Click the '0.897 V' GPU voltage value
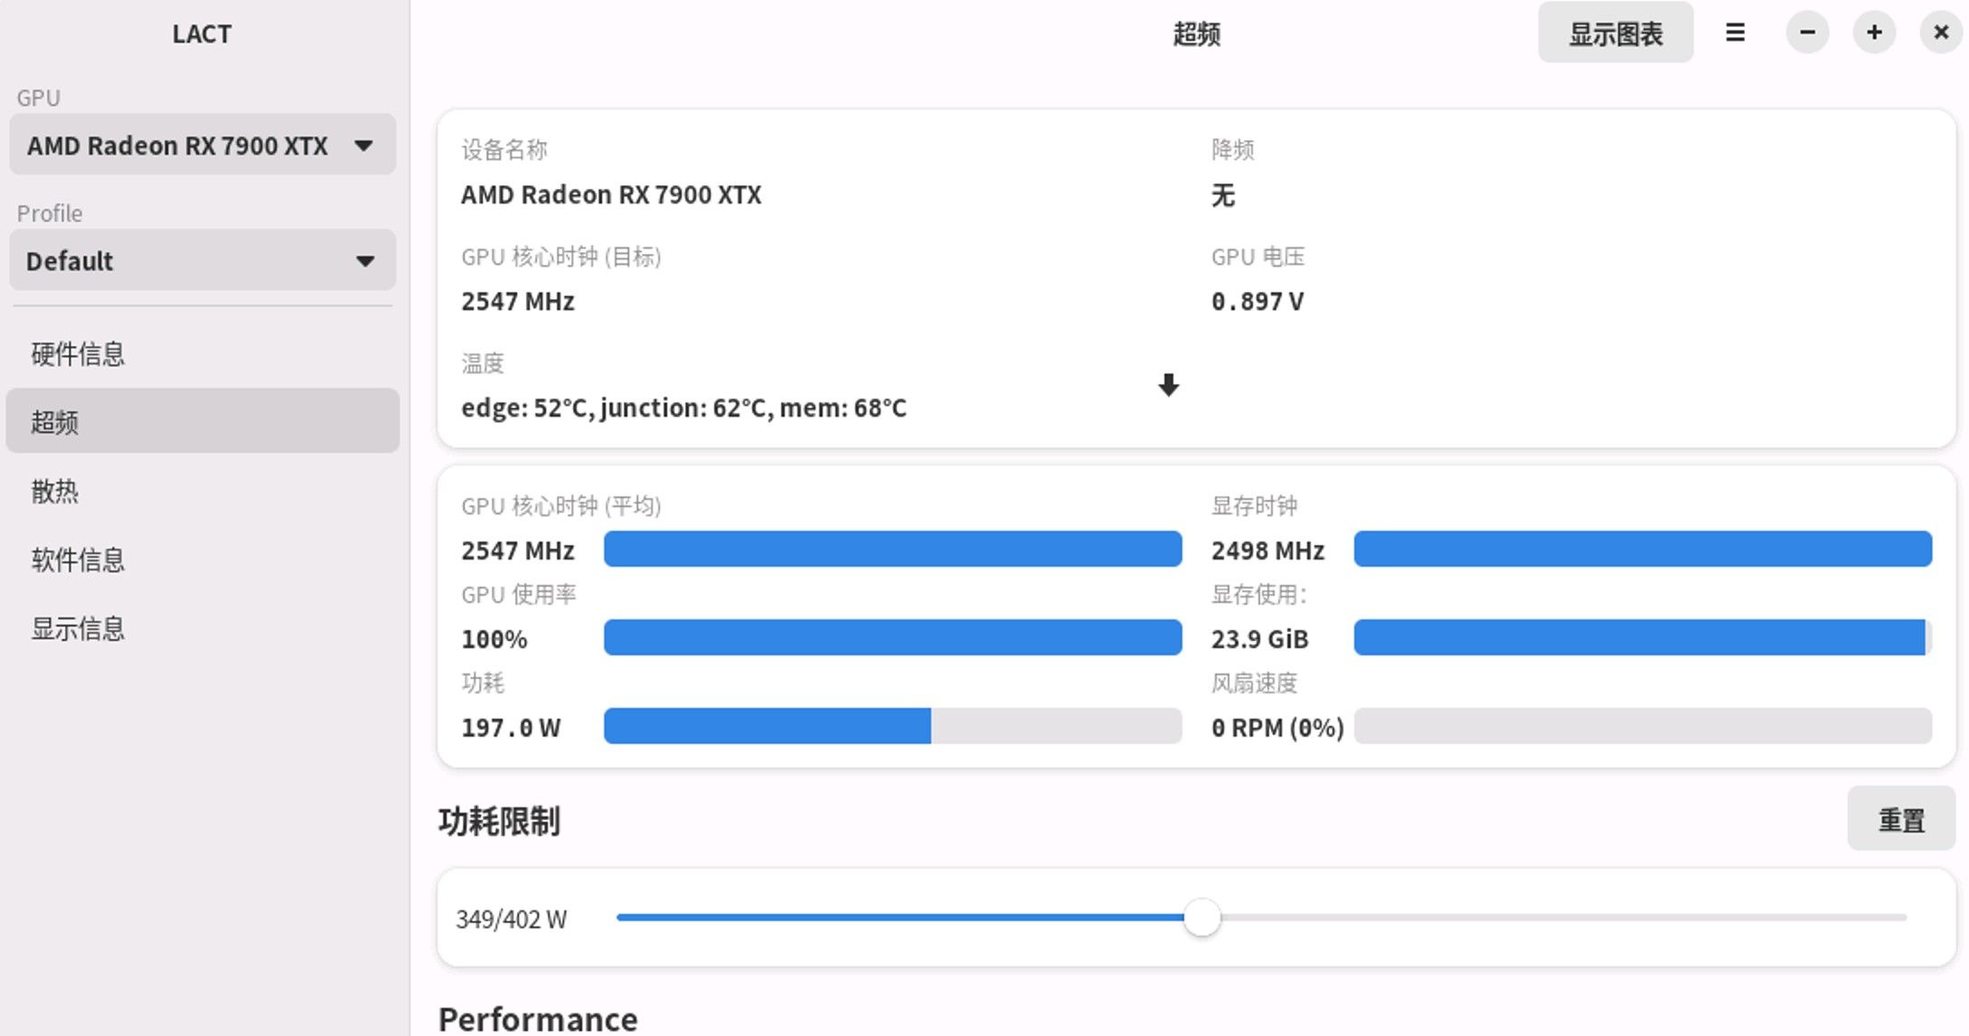 tap(1258, 302)
